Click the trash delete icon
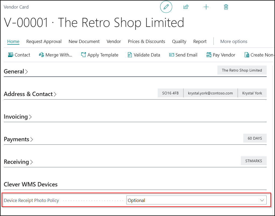275x216 pixels. click(226, 7)
